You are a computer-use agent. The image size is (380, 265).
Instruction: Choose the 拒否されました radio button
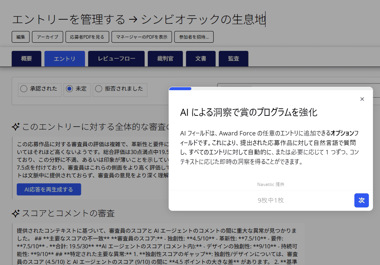[x=98, y=89]
